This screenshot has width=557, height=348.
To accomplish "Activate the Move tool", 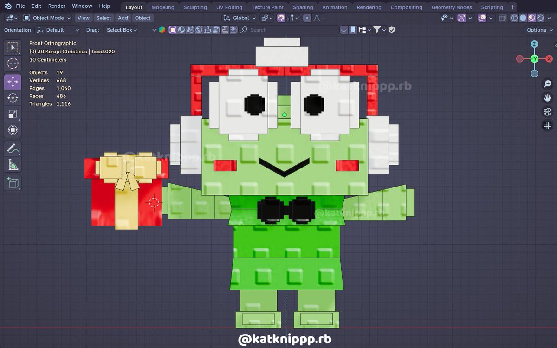I will pyautogui.click(x=13, y=82).
